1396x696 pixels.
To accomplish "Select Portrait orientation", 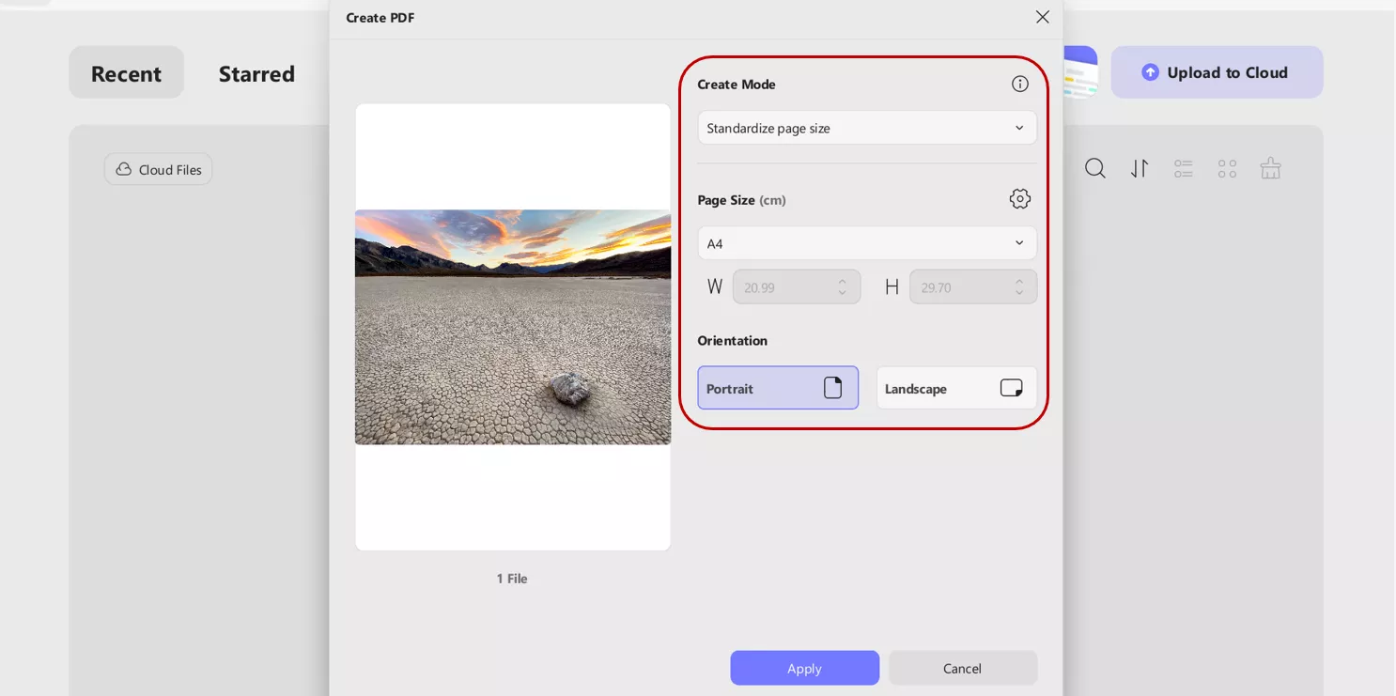I will point(778,388).
